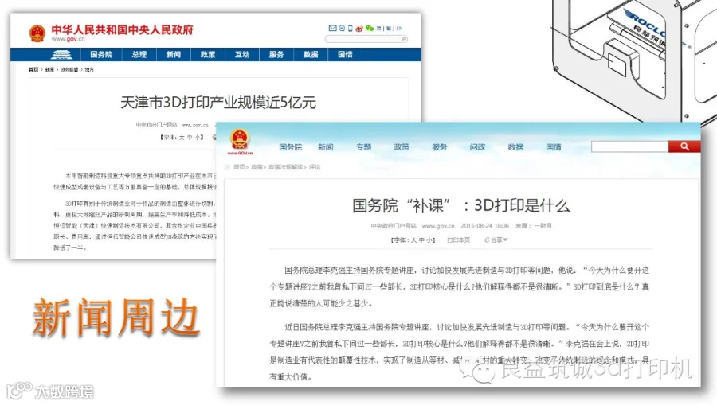Click the magnifier in the back page search box
The image size is (717, 405).
pos(403,39)
